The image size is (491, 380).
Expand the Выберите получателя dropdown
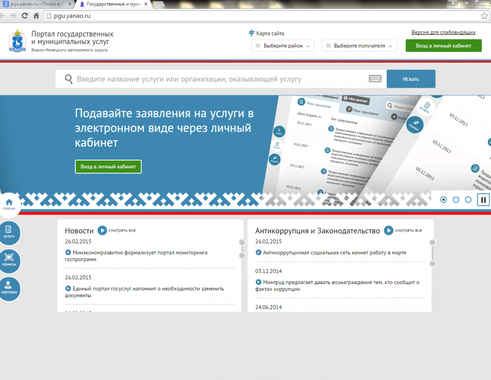point(359,46)
